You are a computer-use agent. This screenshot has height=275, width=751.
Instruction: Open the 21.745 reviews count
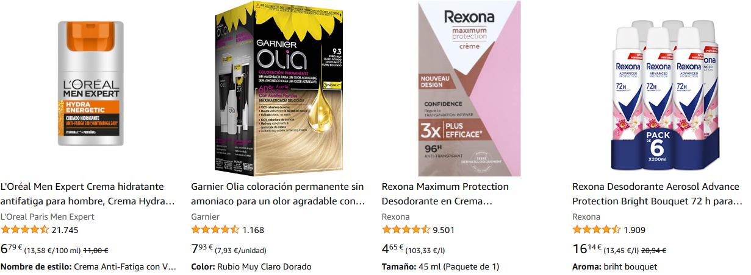(x=65, y=230)
